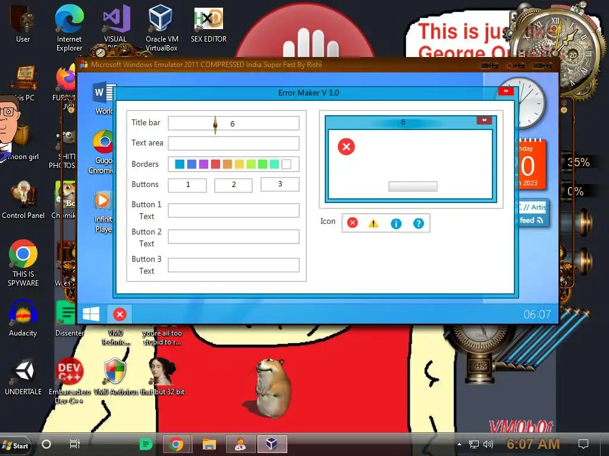609x456 pixels.
Task: Close the preview error dialog titled 6
Action: click(x=484, y=120)
